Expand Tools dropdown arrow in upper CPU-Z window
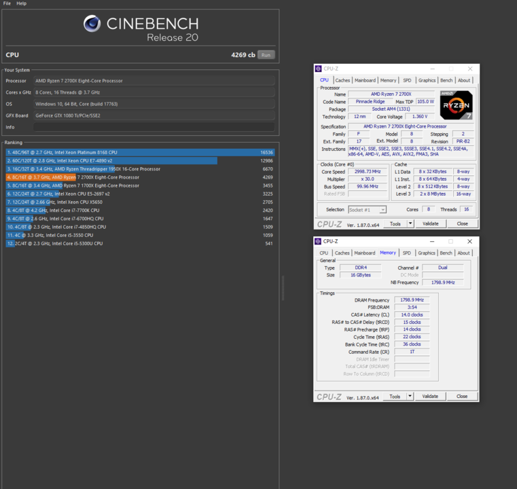The image size is (517, 489). point(410,223)
